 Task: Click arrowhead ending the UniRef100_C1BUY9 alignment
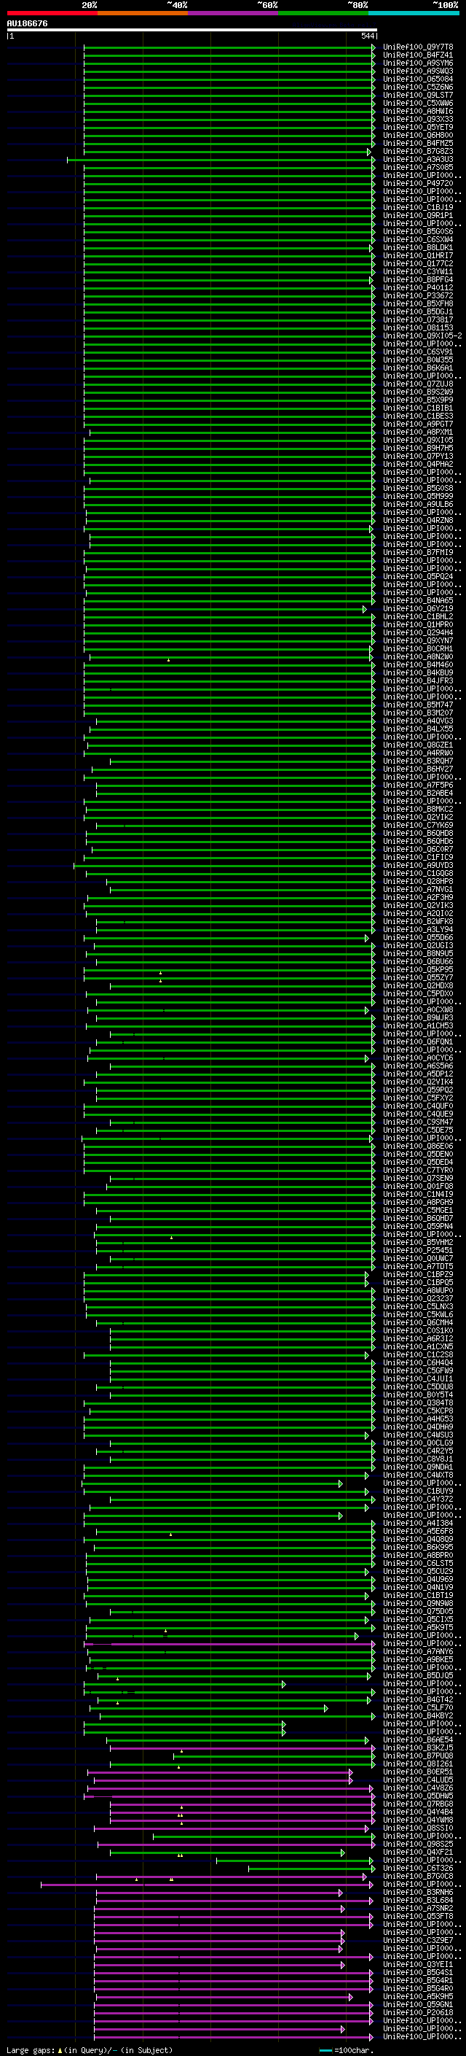(x=367, y=1491)
